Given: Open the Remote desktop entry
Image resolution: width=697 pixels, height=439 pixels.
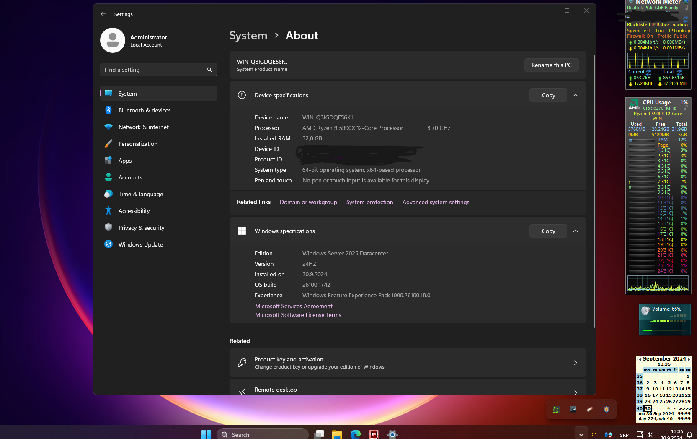Looking at the screenshot, I should [408, 387].
